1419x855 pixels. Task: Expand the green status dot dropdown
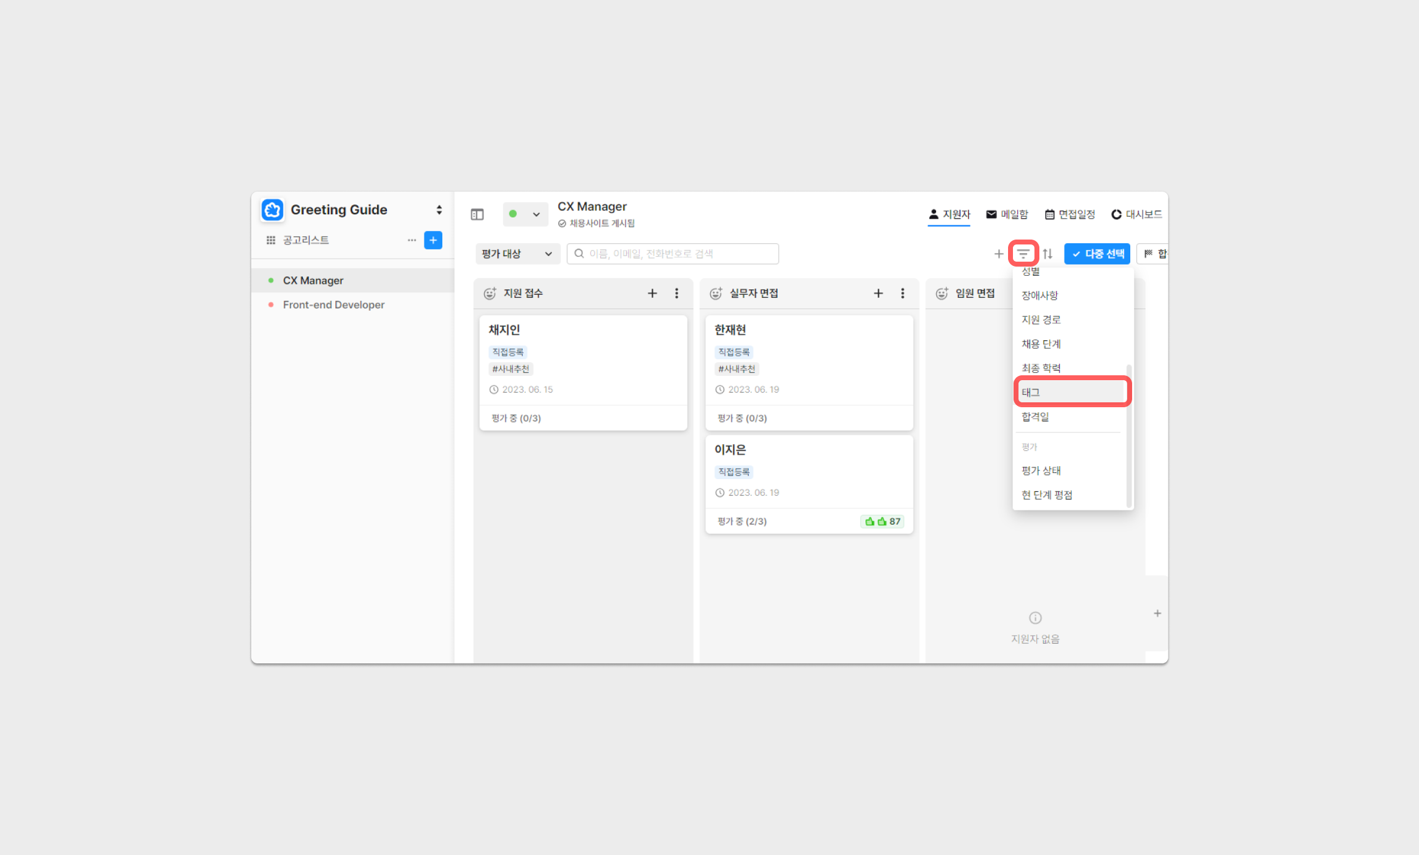[x=525, y=214]
